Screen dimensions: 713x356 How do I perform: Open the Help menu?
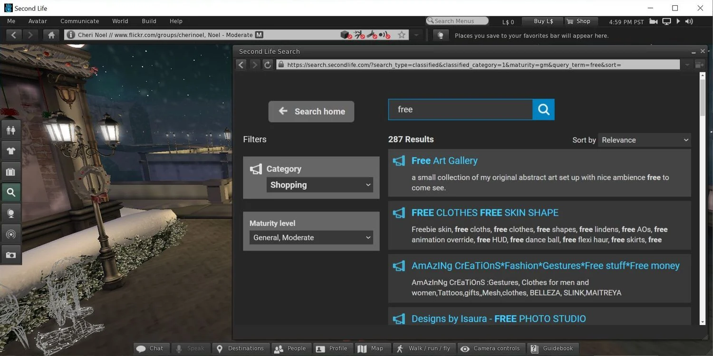pos(176,21)
